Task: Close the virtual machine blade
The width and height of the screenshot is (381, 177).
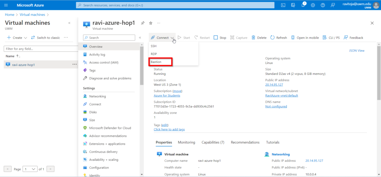Action: coord(372,23)
